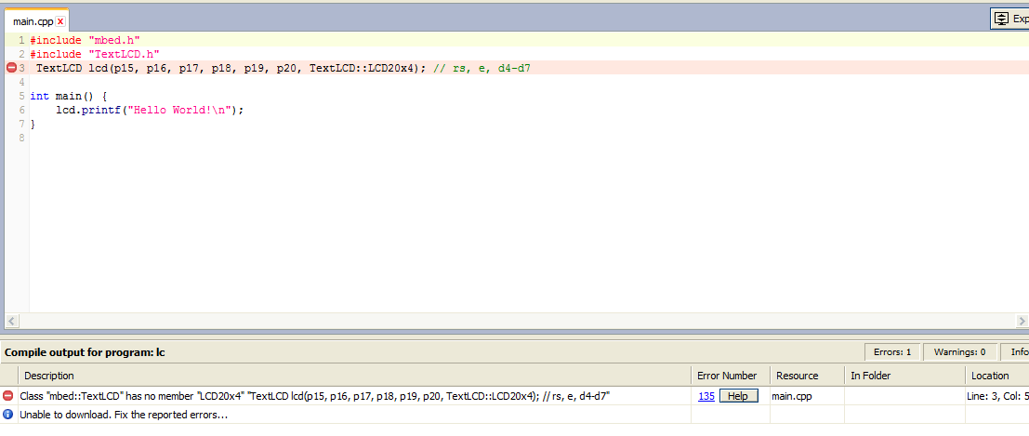
Task: Close the main.cpp tab with the X
Action: click(60, 21)
